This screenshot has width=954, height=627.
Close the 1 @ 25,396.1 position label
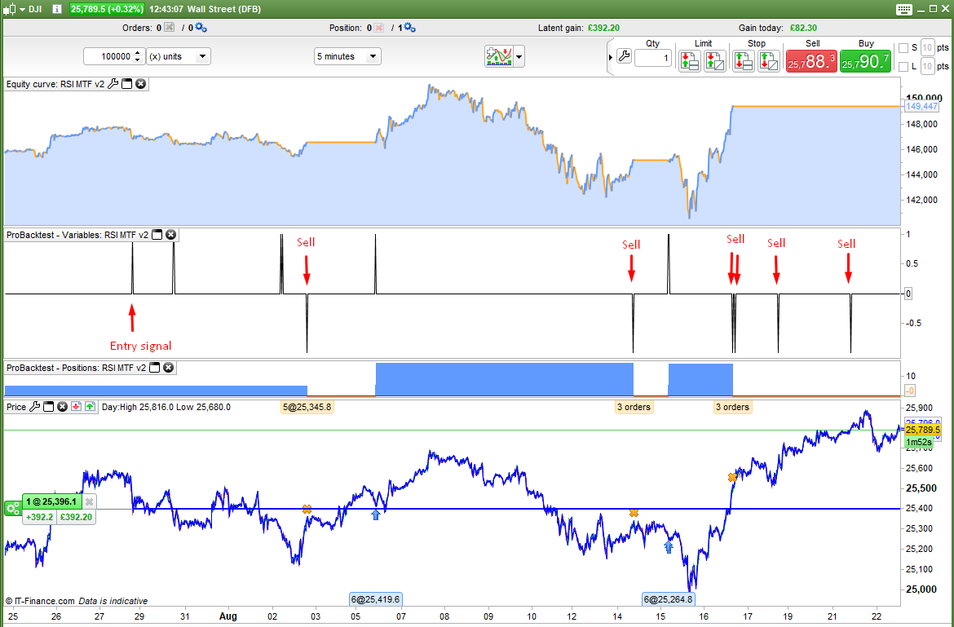[x=89, y=501]
